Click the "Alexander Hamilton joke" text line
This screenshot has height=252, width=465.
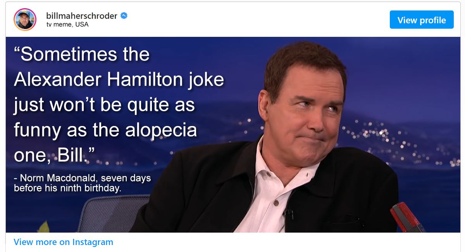119,79
